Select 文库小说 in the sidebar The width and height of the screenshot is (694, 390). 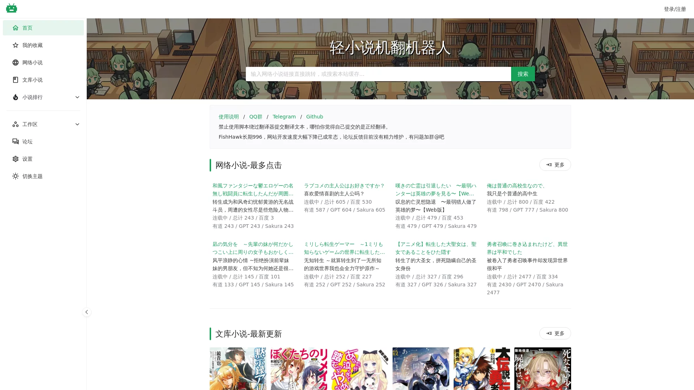coord(43,80)
